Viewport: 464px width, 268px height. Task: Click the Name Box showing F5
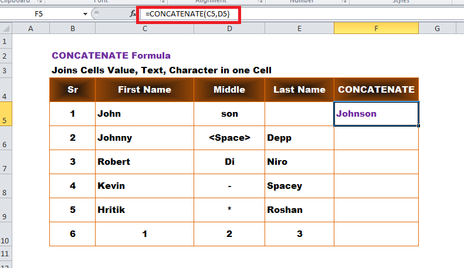(45, 14)
